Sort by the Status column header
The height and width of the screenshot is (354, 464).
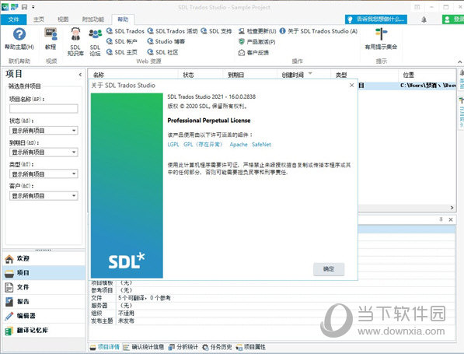[x=201, y=75]
